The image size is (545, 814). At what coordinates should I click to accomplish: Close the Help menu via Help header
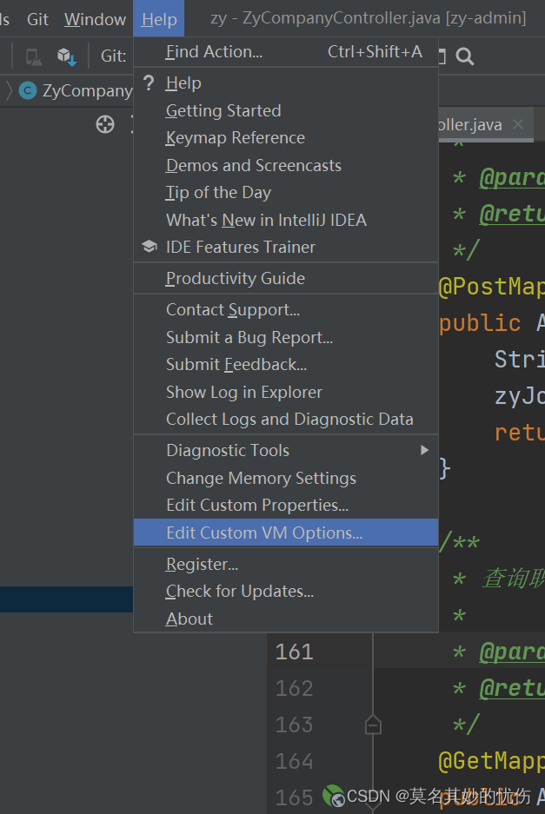pyautogui.click(x=159, y=19)
